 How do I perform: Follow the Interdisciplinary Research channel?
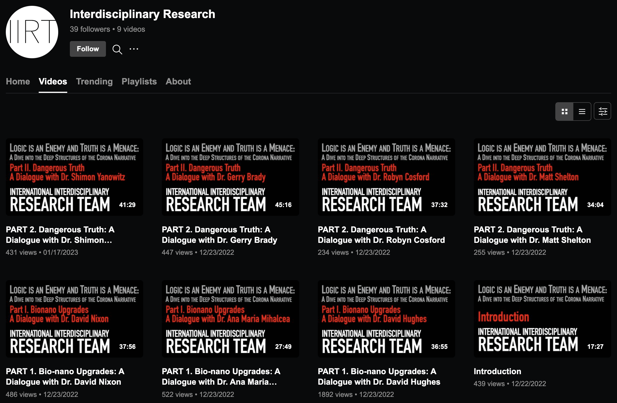[88, 49]
